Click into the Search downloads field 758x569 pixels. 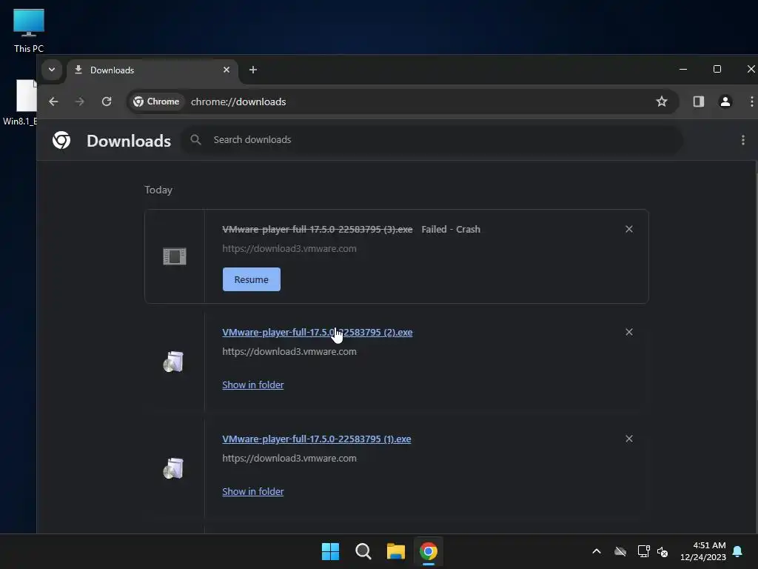432,140
